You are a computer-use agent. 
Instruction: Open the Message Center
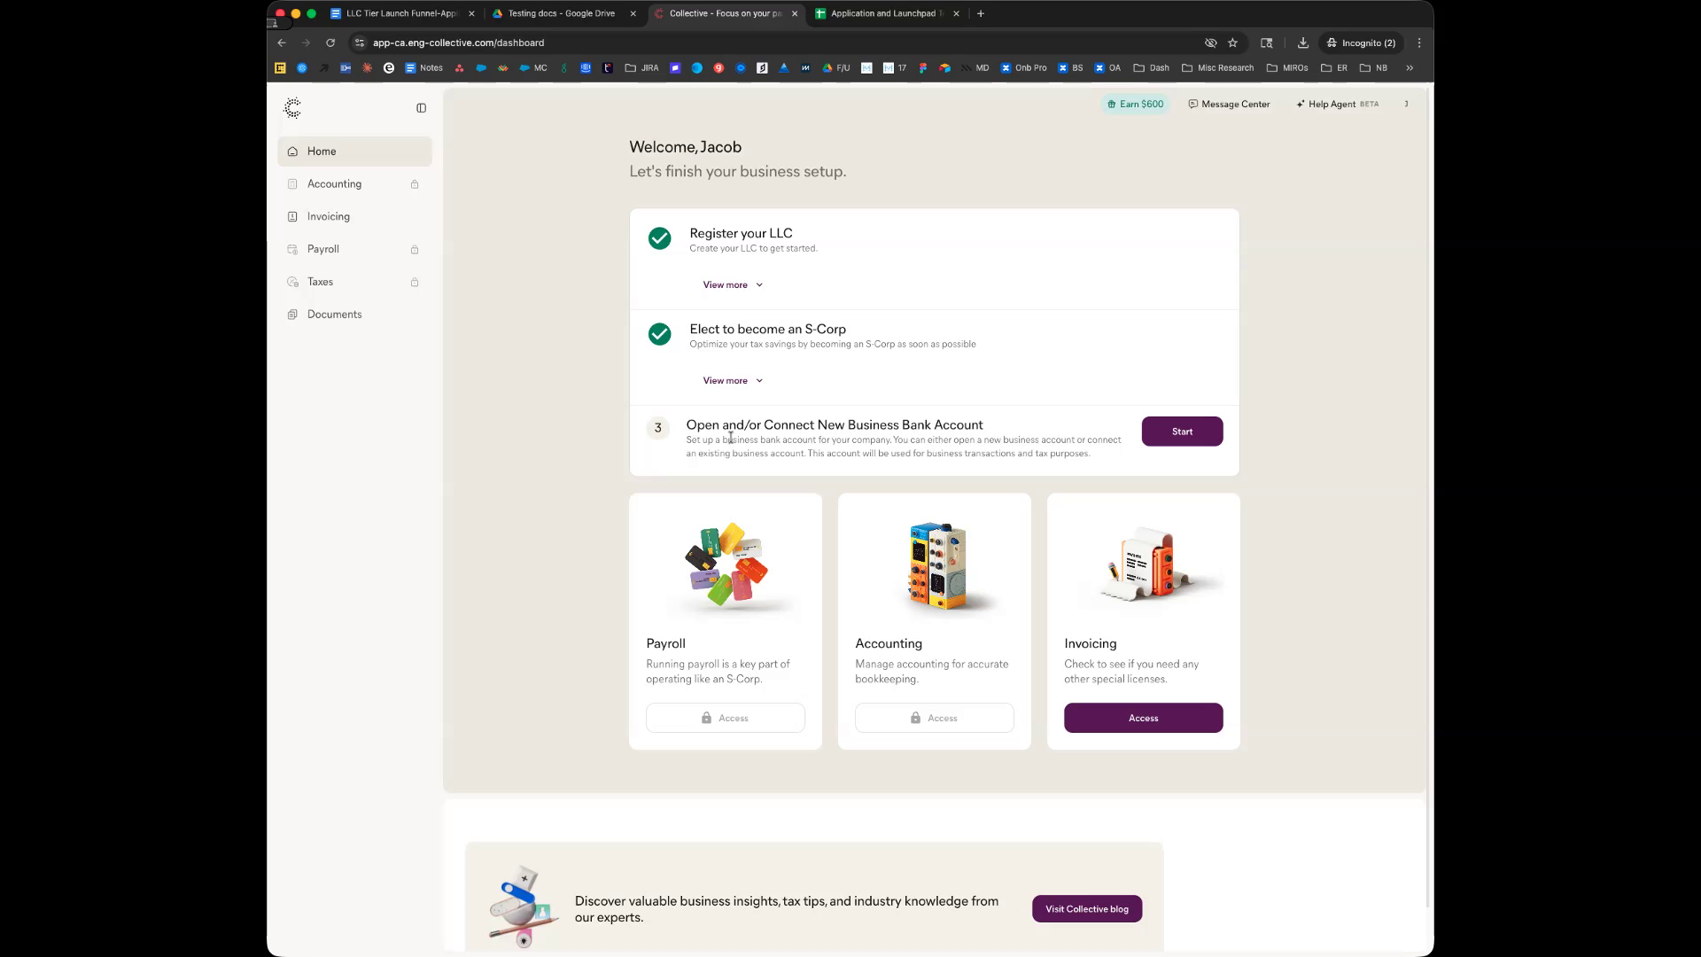(x=1229, y=104)
